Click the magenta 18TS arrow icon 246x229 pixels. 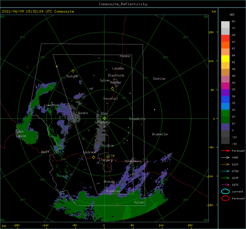225,185
